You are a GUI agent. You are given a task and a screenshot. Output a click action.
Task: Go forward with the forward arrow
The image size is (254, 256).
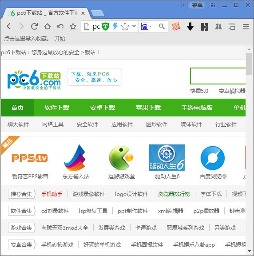(21, 26)
